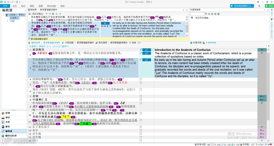Click the not-translated page icon for segment 4

point(141,79)
